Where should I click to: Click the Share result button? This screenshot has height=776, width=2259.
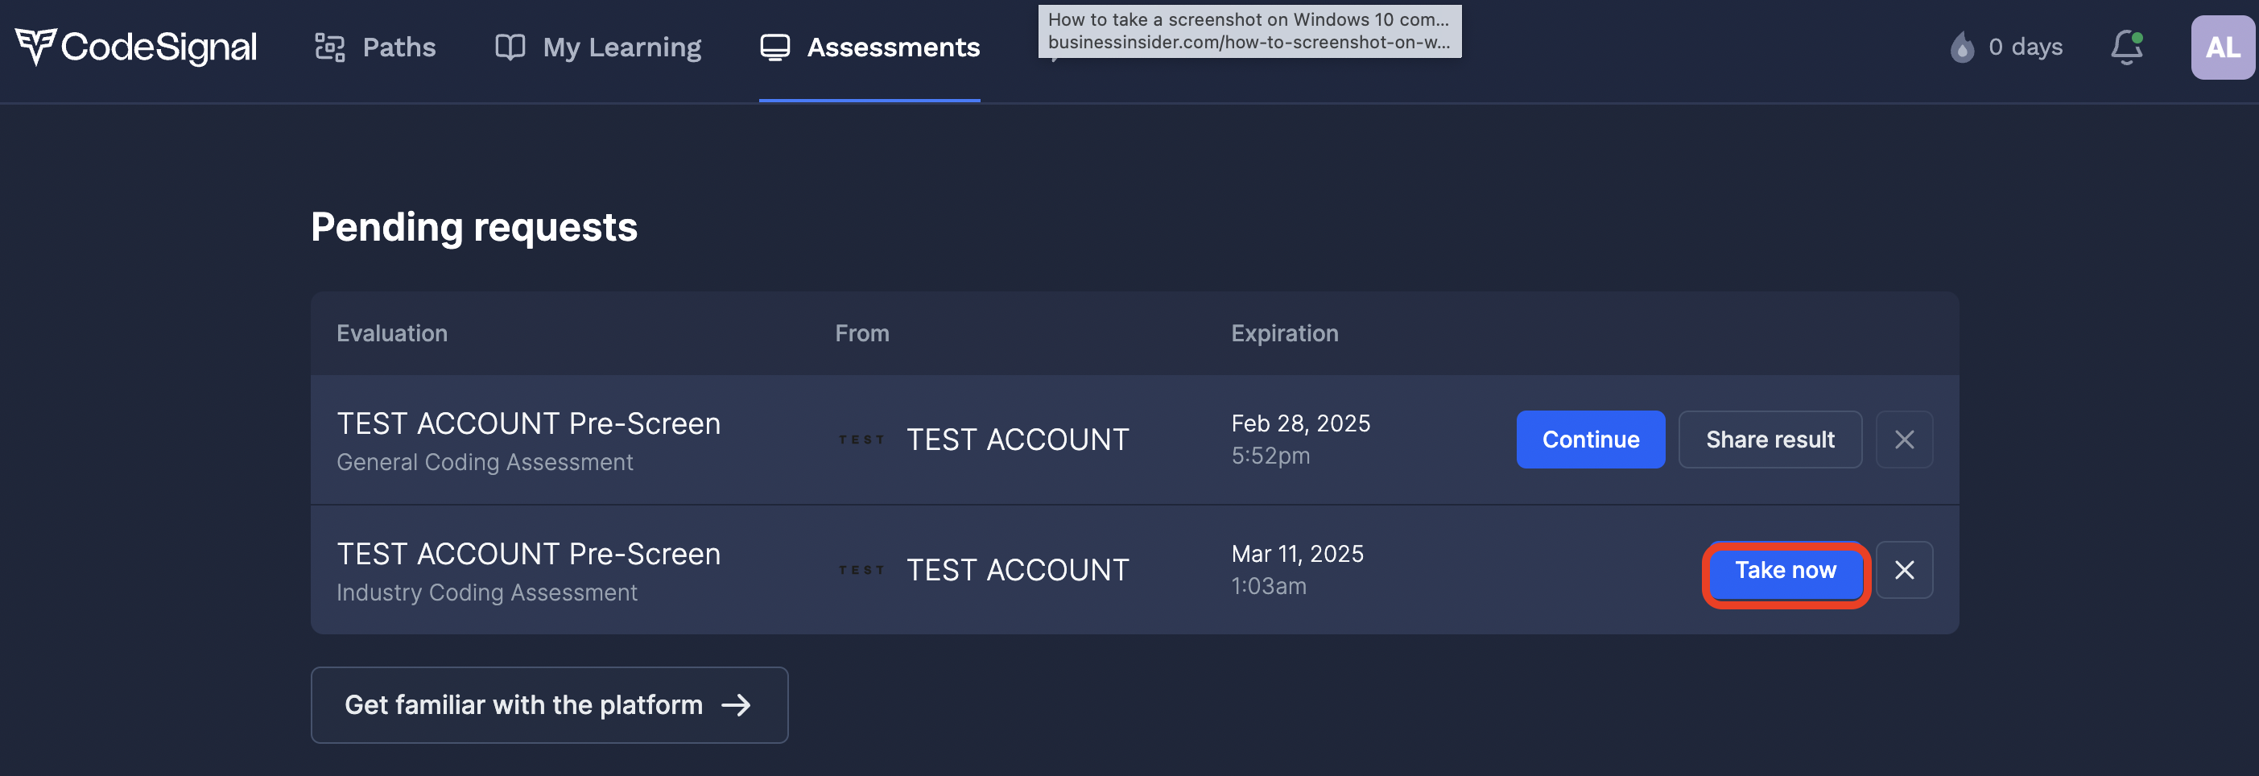[1770, 440]
